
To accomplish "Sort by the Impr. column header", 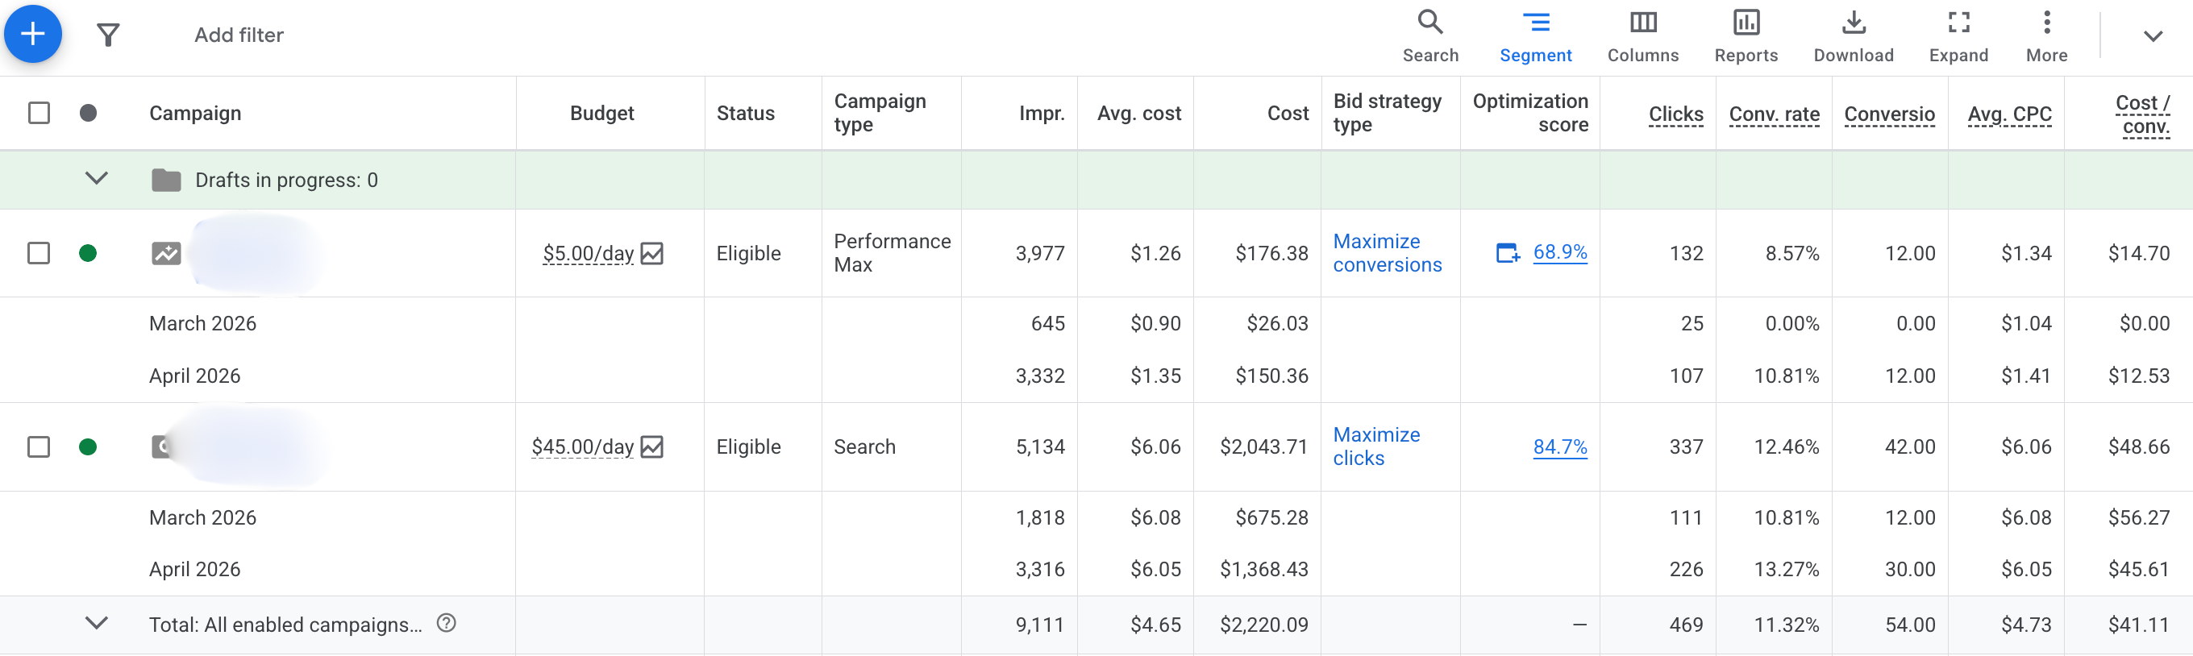I will tap(1042, 113).
